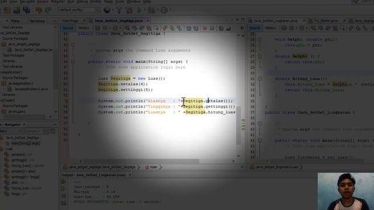
Task: Select the Java_SetGet_Segitiga.java editor tab
Action: (x=119, y=21)
